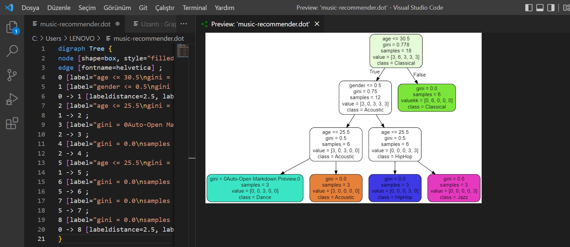Expand chevron after LENOVO in breadcrumb
Screen dimensions: 570x247
(99, 38)
